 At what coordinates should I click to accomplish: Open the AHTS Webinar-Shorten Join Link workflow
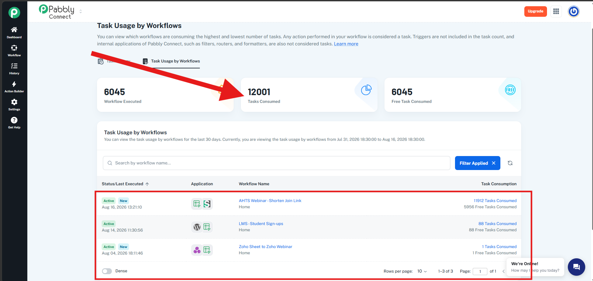tap(270, 201)
